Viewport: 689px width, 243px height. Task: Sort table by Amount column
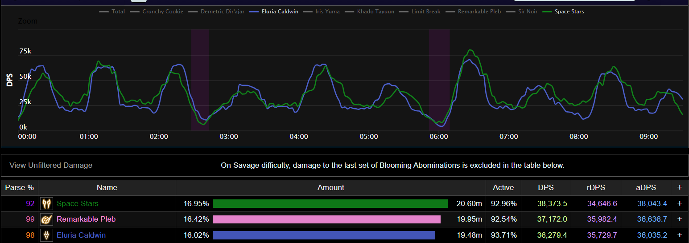click(331, 187)
